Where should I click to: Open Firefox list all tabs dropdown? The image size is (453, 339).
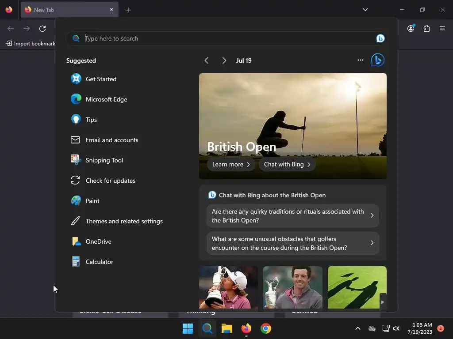click(x=365, y=10)
